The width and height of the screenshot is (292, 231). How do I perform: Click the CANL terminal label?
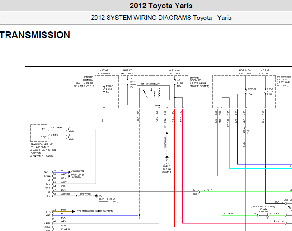tap(47, 176)
